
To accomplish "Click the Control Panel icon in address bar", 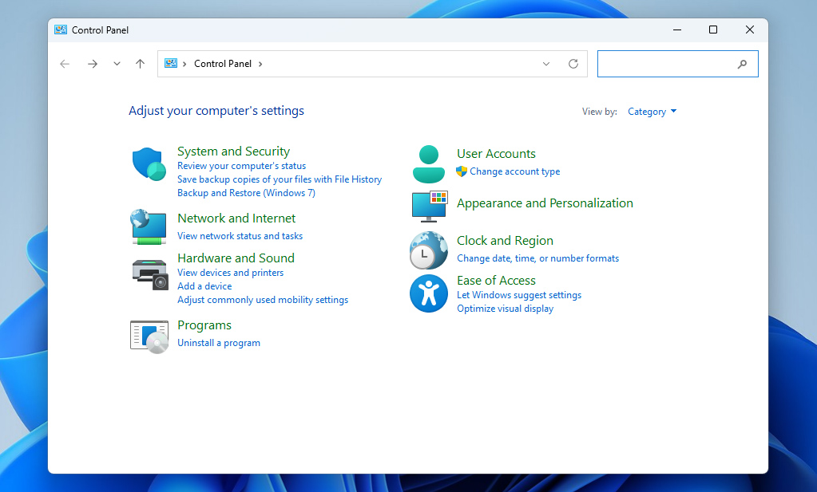I will click(170, 64).
